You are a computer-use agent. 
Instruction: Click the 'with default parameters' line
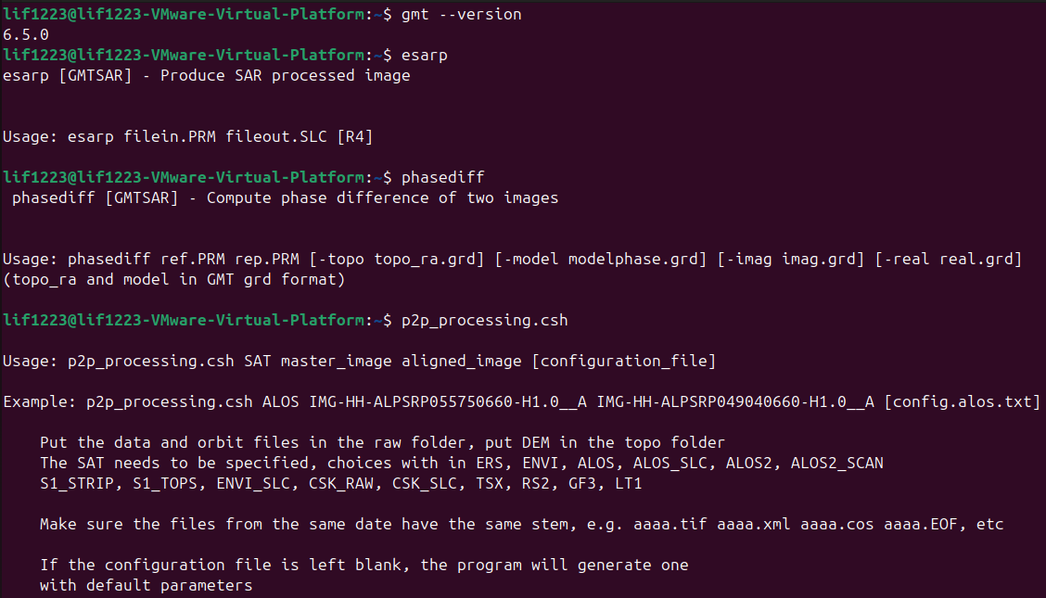(146, 585)
